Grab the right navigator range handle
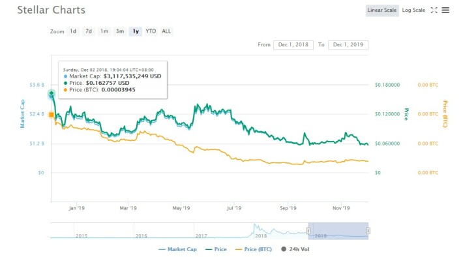463x257 pixels. coord(368,231)
